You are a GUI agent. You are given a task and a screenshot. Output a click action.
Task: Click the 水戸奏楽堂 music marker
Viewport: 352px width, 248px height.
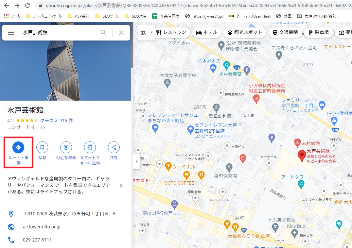(x=226, y=65)
